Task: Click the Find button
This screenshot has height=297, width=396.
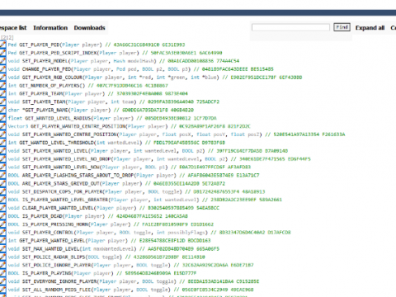Action: (342, 27)
